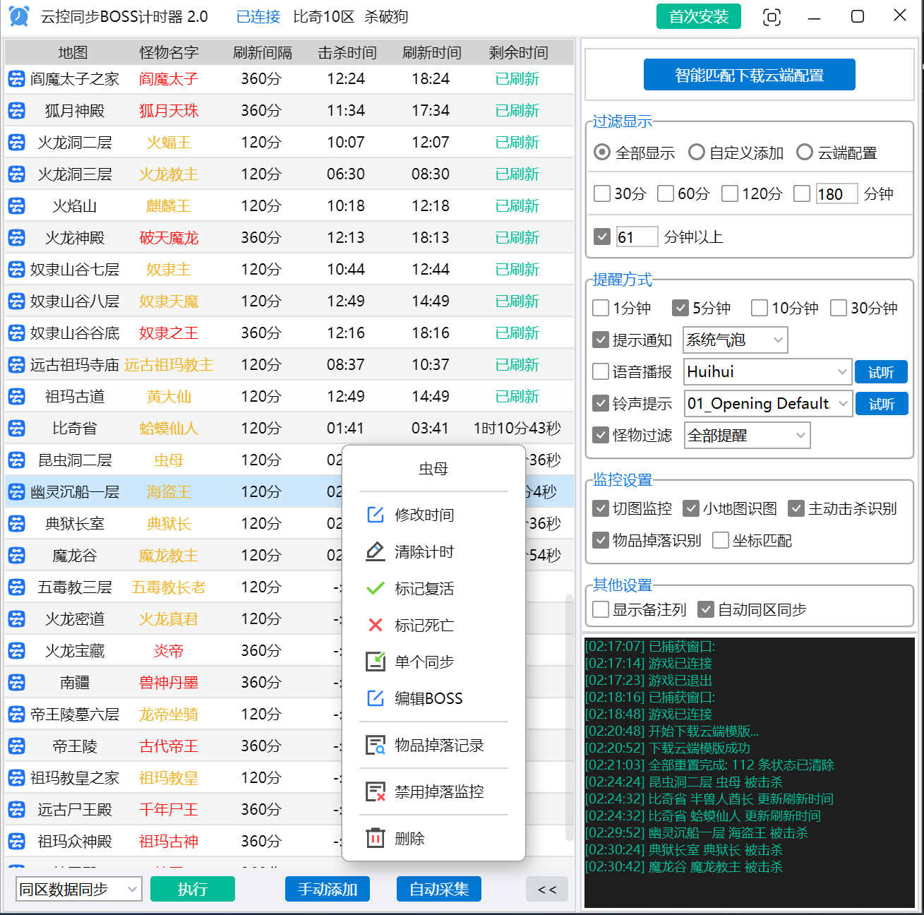924x915 pixels.
Task: Uncheck the 5分钟 reminder checkbox
Action: click(x=680, y=308)
